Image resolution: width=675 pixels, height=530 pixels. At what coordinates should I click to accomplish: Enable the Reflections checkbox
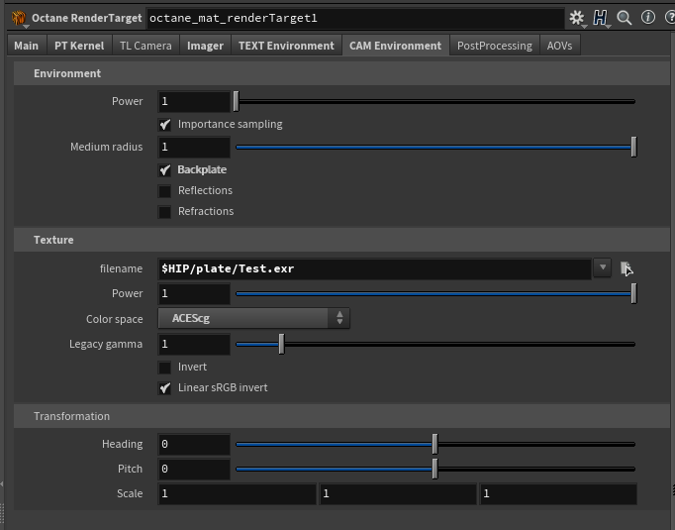[x=165, y=191]
